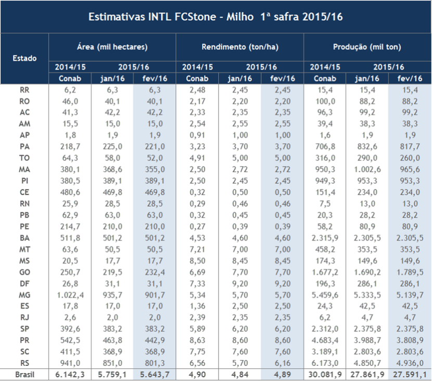The width and height of the screenshot is (432, 381).
Task: Select the Rendimento (ton/ha) header
Action: [239, 47]
